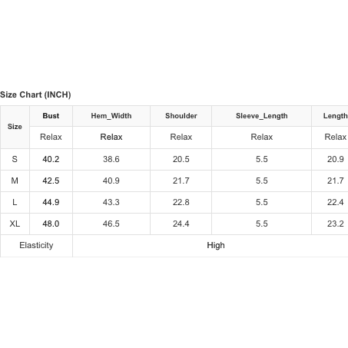The width and height of the screenshot is (348, 348).
Task: Select the M size row label
Action: coord(15,181)
